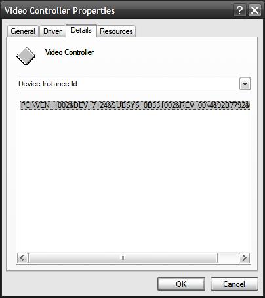The width and height of the screenshot is (265, 298).
Task: Click the question mark help button
Action: [240, 10]
